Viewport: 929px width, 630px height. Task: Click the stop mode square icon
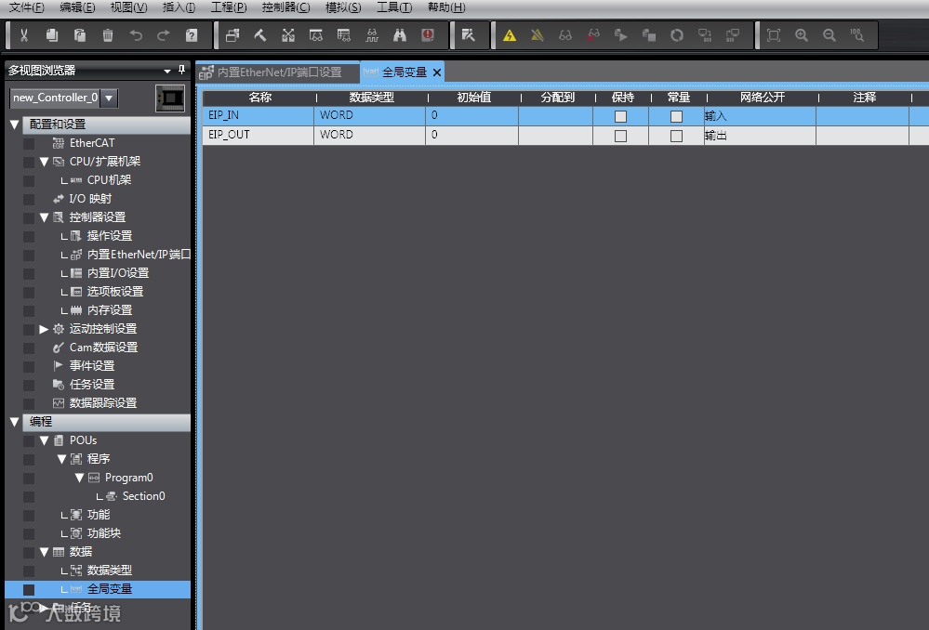(649, 35)
